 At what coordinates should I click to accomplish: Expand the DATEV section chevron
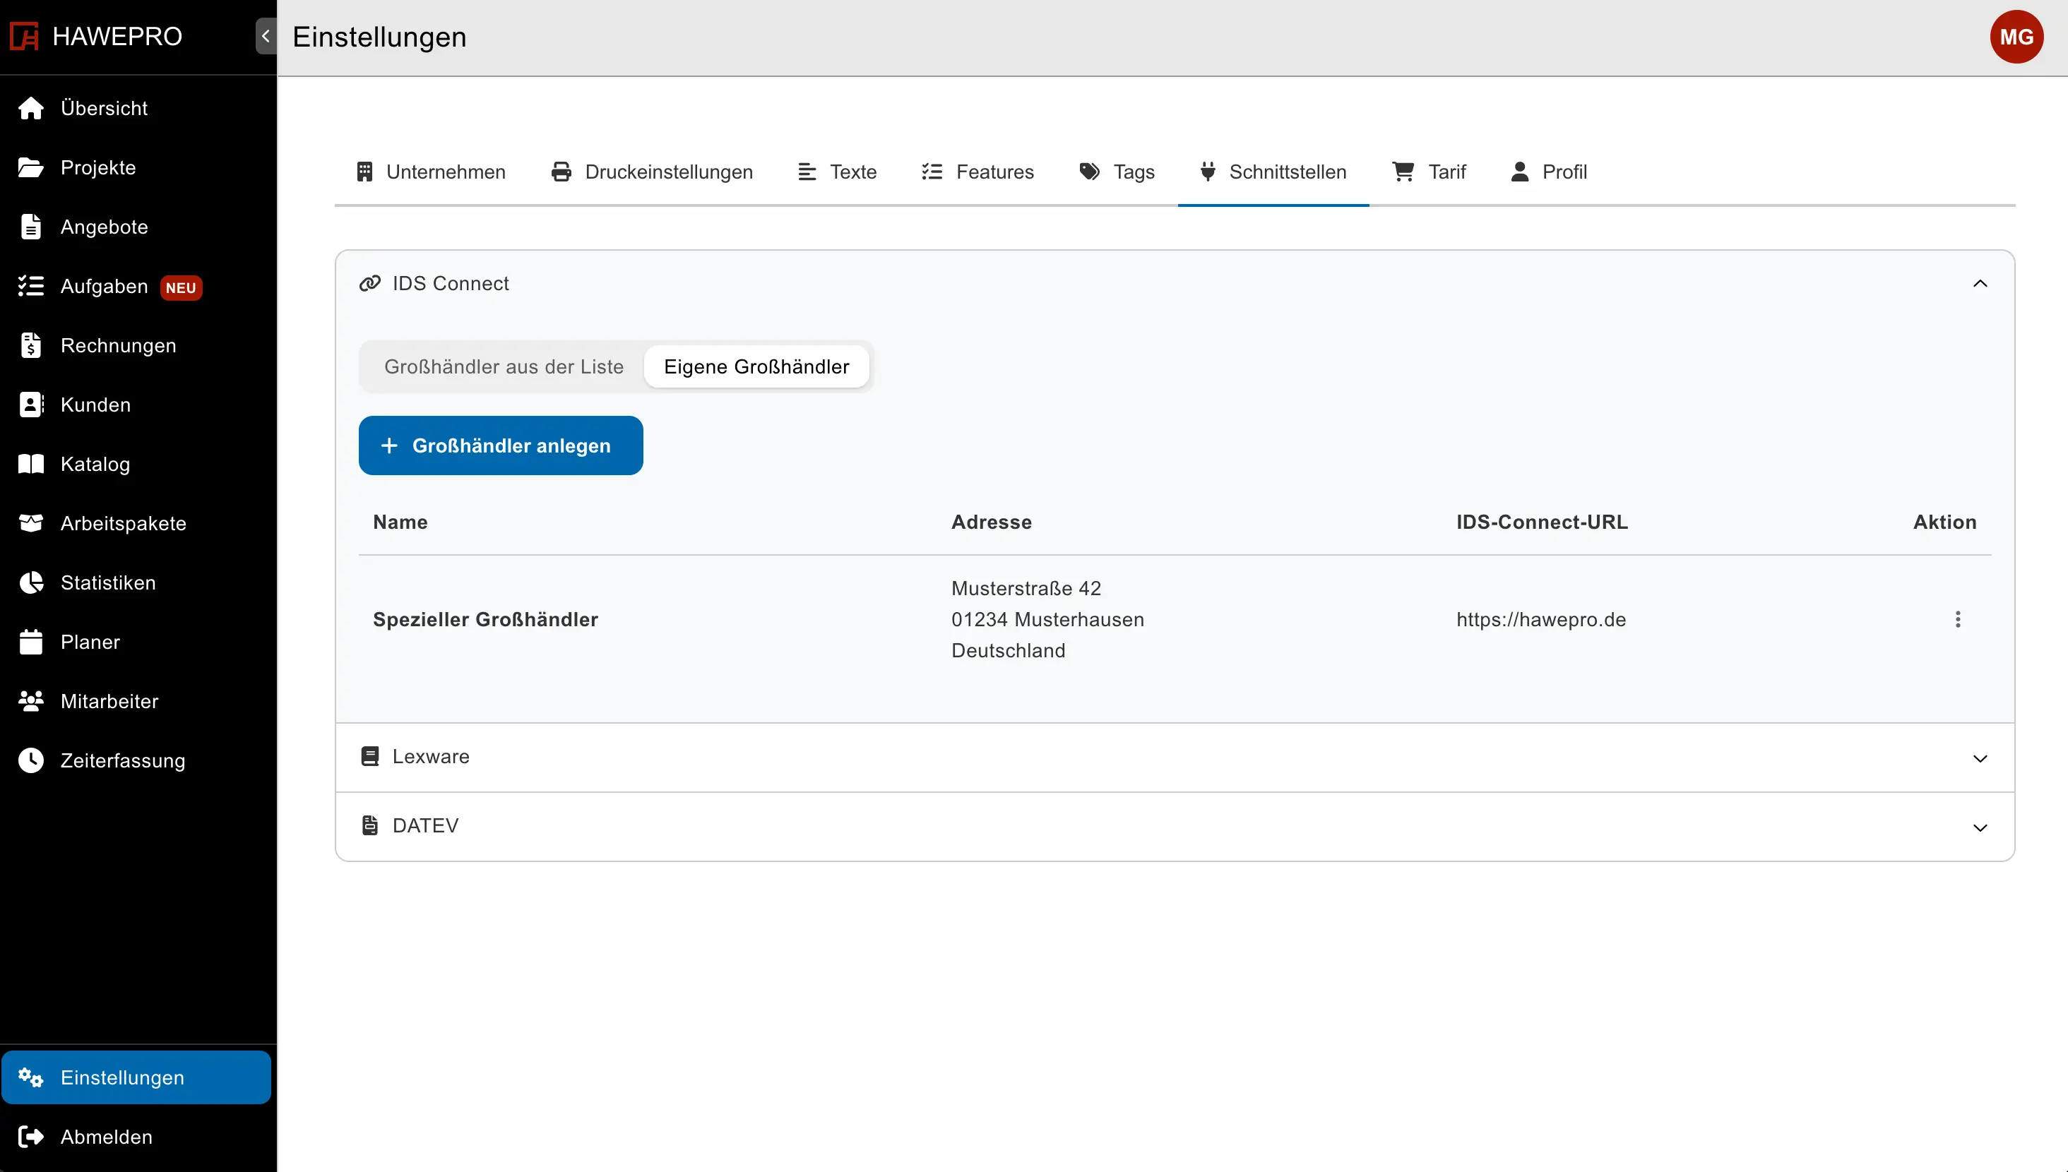pyautogui.click(x=1980, y=827)
